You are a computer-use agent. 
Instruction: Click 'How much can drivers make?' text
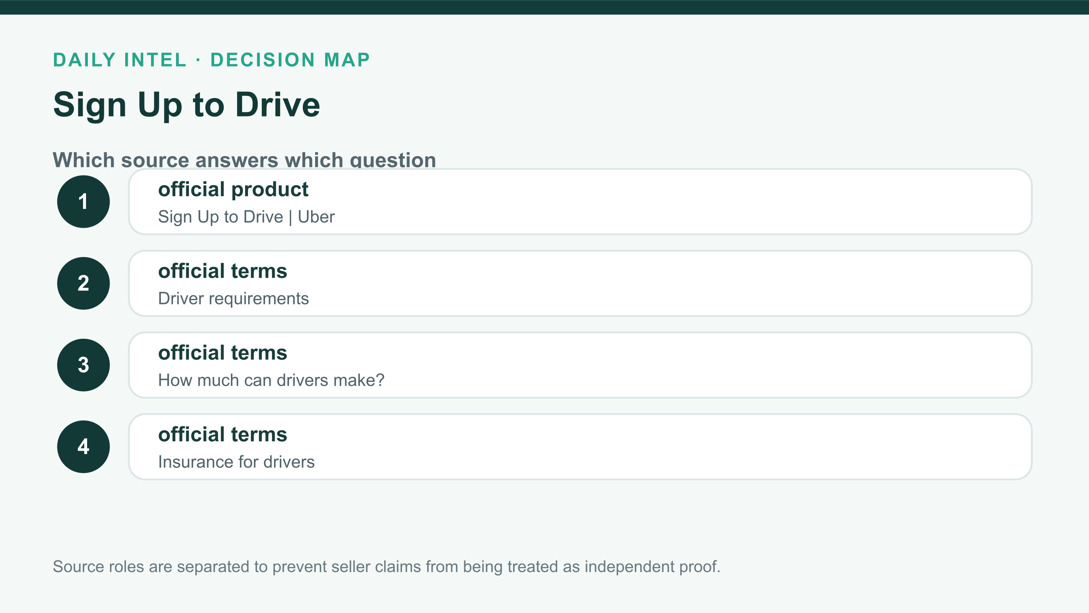pyautogui.click(x=271, y=380)
